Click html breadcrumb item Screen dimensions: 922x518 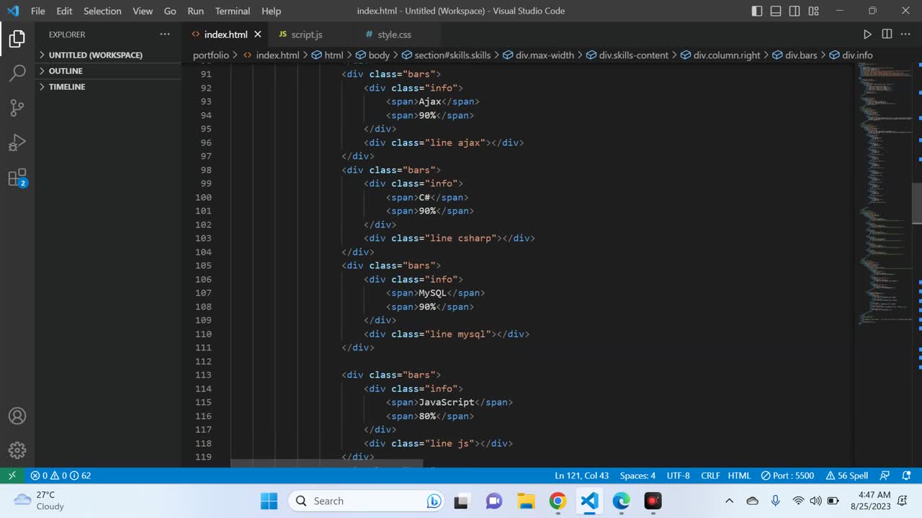(328, 55)
